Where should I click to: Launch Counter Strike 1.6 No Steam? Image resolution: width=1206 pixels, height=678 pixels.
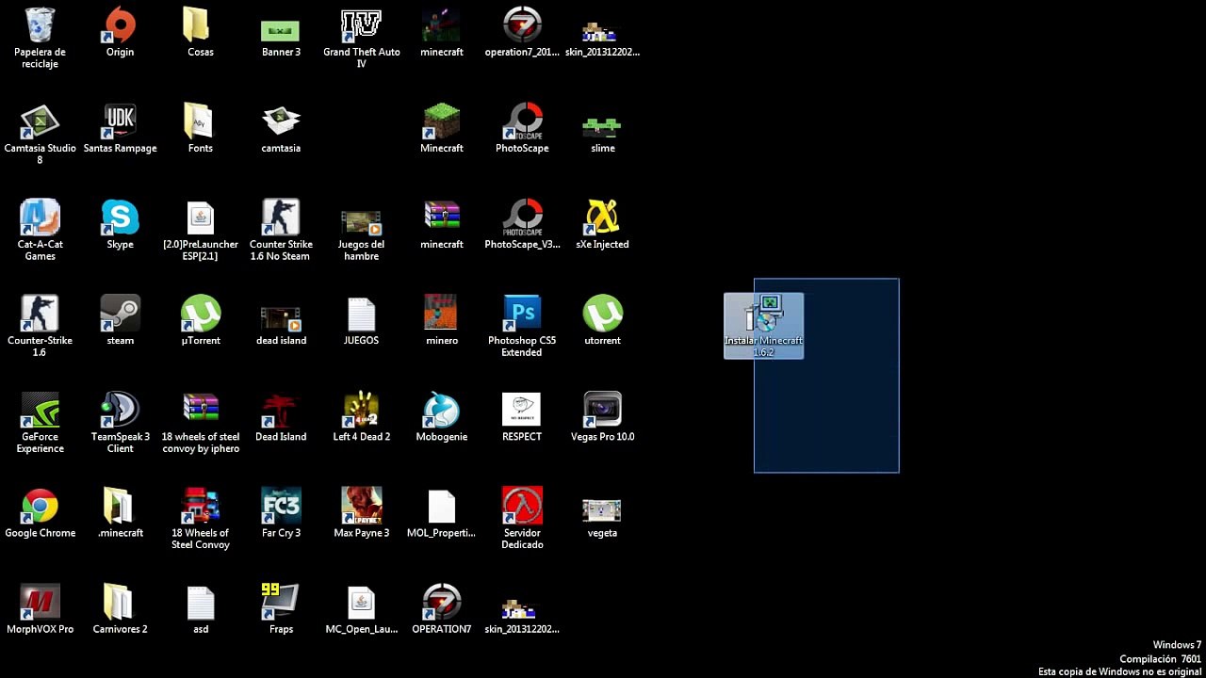pyautogui.click(x=281, y=231)
